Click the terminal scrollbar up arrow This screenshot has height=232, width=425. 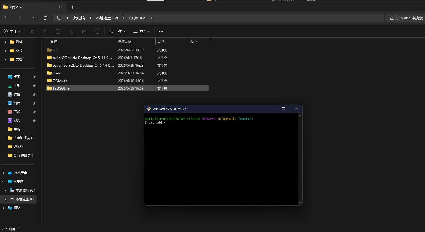(300, 115)
